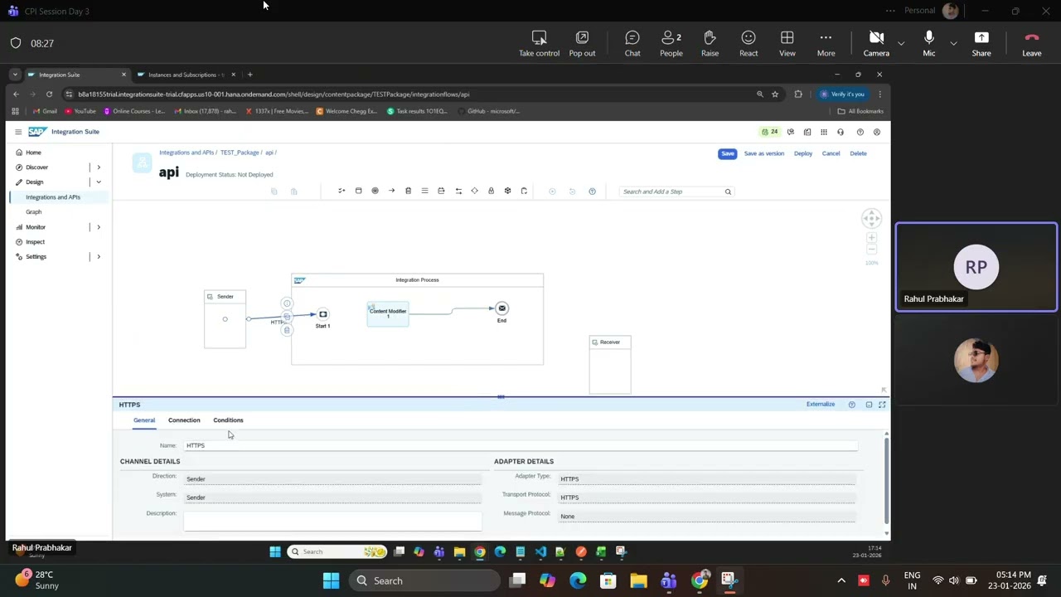Click the Description input field
The image size is (1061, 597).
[332, 520]
